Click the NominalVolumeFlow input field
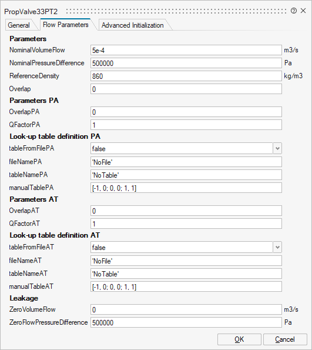 (186, 50)
